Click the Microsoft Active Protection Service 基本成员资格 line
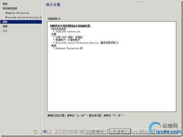Viewport: 183px width, 137px height. coord(87,43)
